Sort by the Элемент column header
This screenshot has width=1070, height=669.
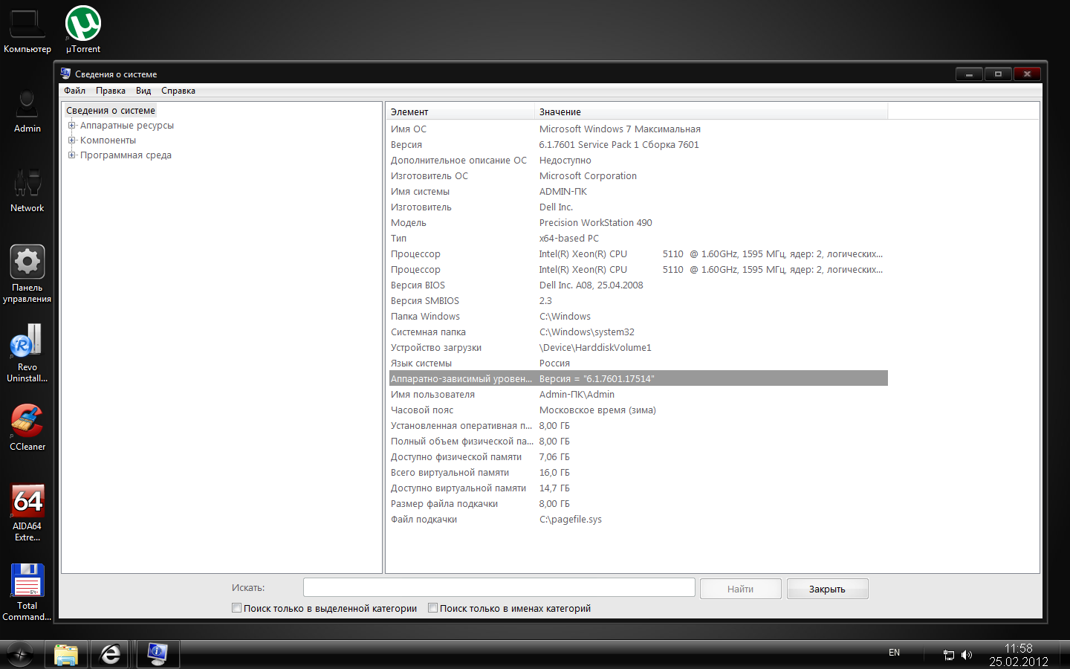(x=460, y=111)
